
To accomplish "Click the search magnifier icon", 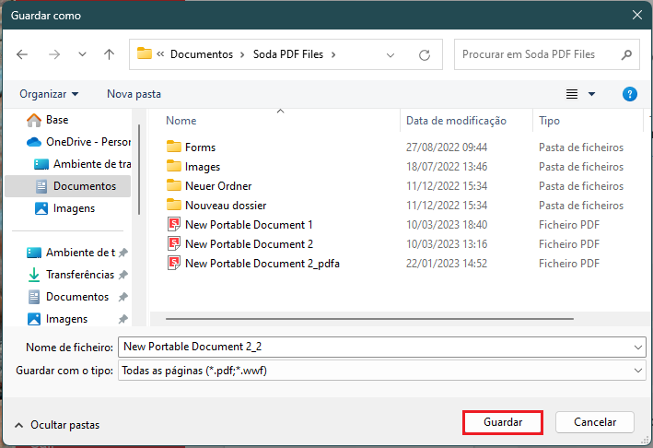I will tap(626, 54).
